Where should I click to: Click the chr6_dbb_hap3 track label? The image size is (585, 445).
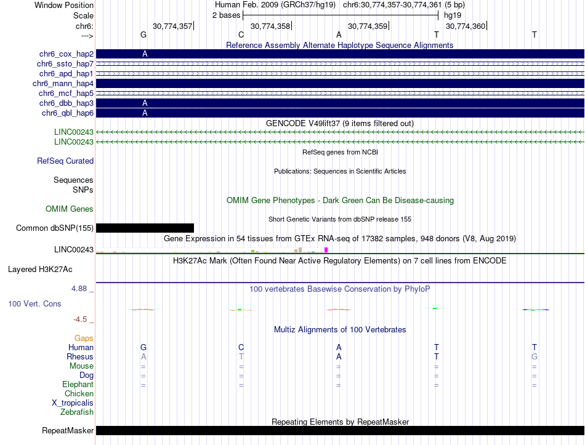67,103
